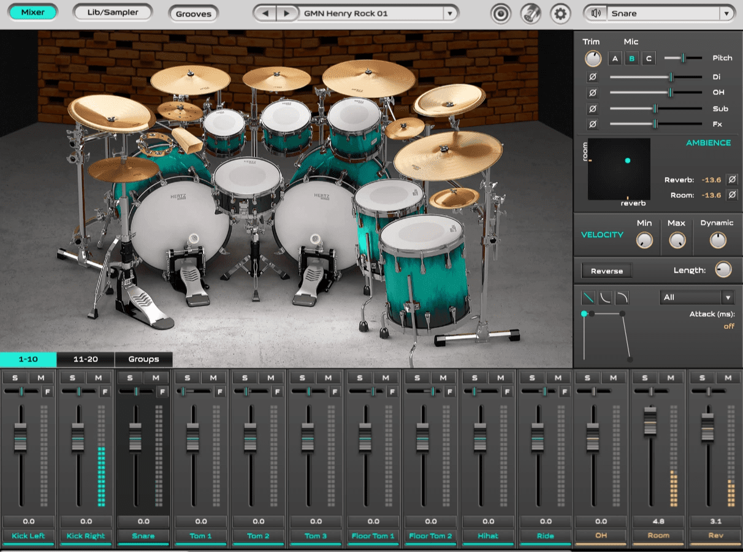
Task: Select Mic A
Action: click(615, 59)
